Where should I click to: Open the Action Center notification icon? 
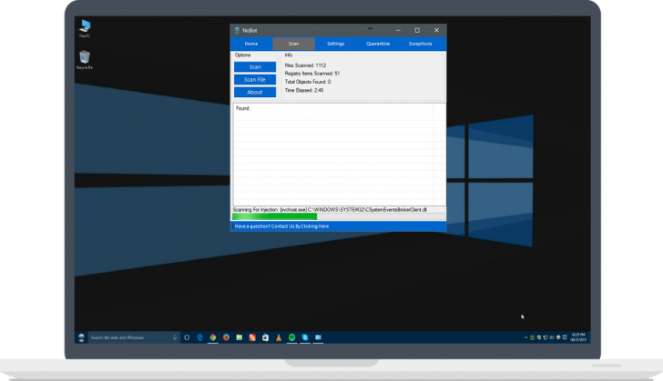[565, 337]
